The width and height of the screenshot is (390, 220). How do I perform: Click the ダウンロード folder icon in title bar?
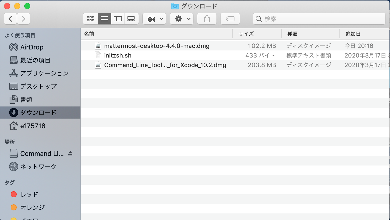click(x=175, y=6)
